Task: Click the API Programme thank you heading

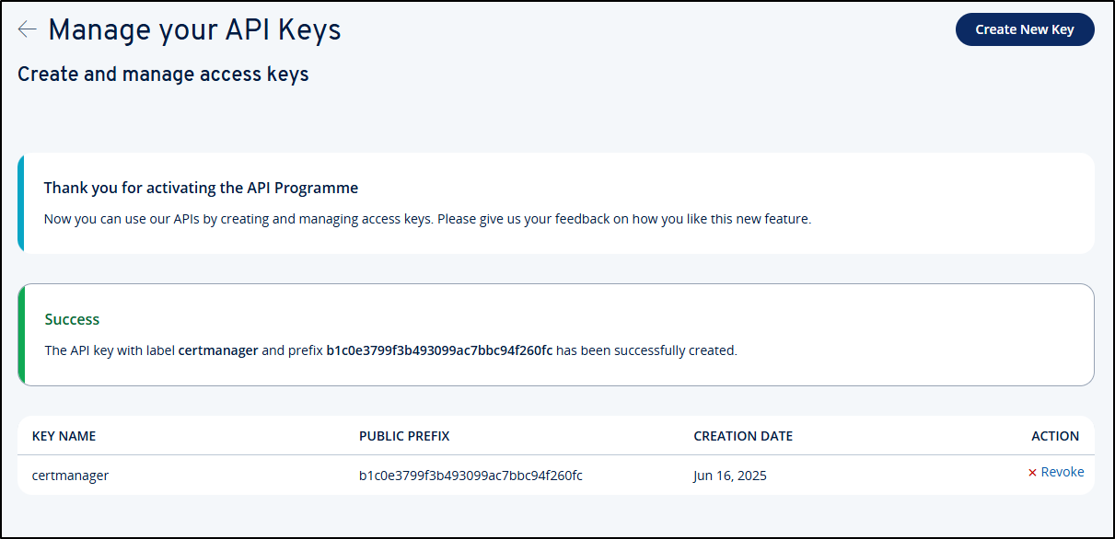Action: pos(201,188)
